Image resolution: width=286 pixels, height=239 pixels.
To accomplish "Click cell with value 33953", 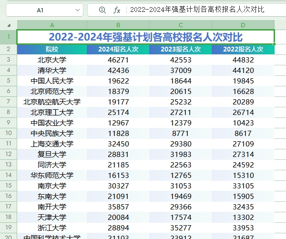I will tap(243, 228).
